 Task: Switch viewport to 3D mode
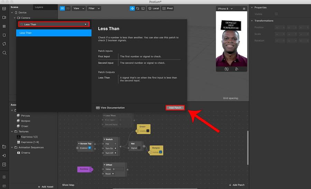pyautogui.click(x=62, y=8)
